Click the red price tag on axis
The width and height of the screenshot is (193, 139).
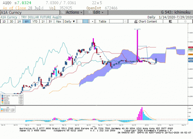(191, 47)
